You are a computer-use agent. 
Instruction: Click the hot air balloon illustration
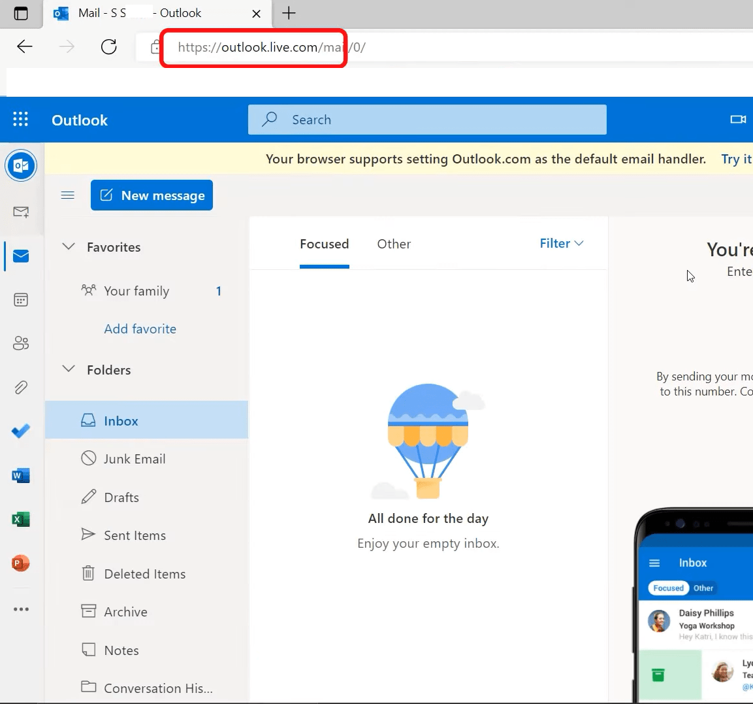pyautogui.click(x=428, y=441)
